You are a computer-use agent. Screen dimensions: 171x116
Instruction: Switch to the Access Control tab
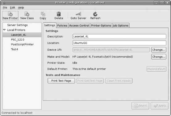coord(79,26)
